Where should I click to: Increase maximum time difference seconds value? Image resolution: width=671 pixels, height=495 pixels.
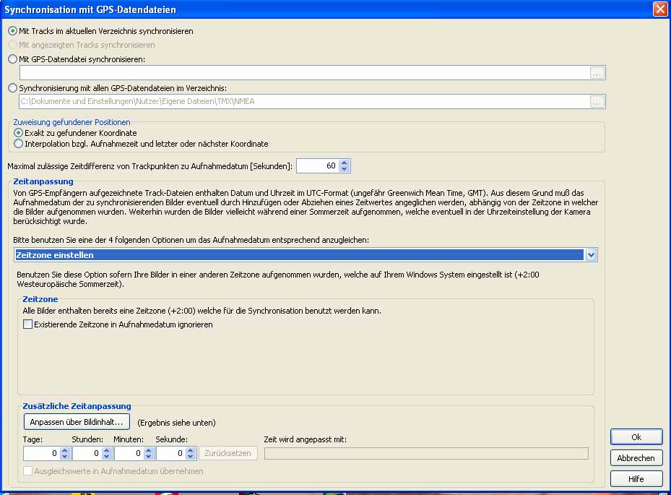pos(345,163)
